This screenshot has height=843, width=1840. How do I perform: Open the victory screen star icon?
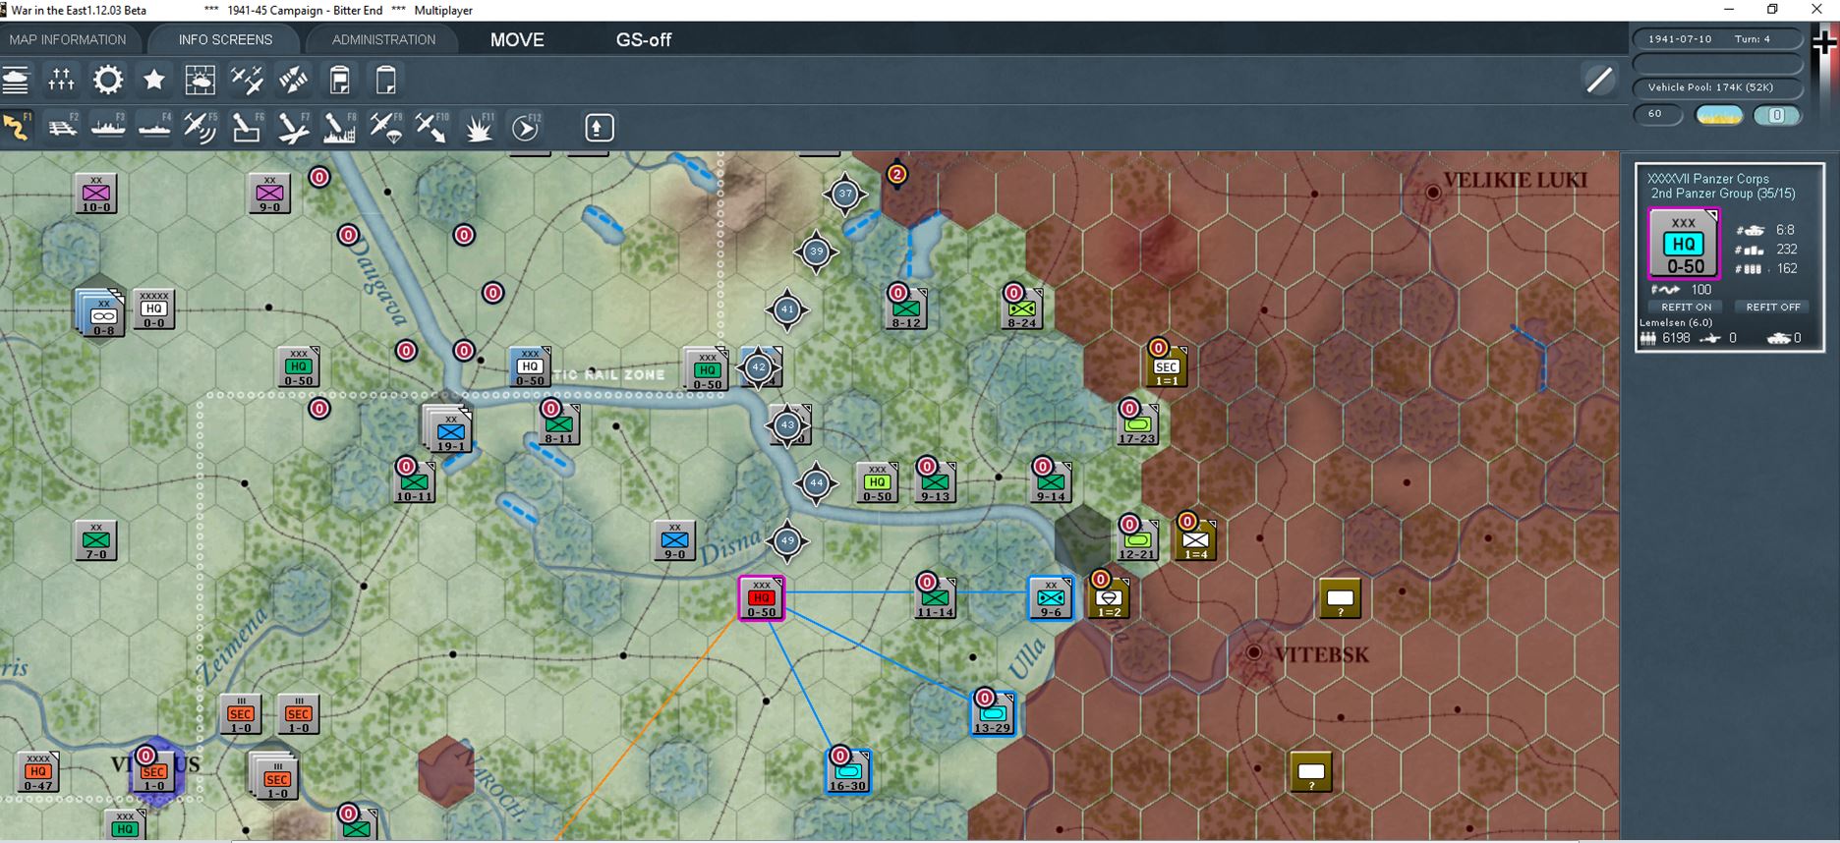(x=154, y=80)
